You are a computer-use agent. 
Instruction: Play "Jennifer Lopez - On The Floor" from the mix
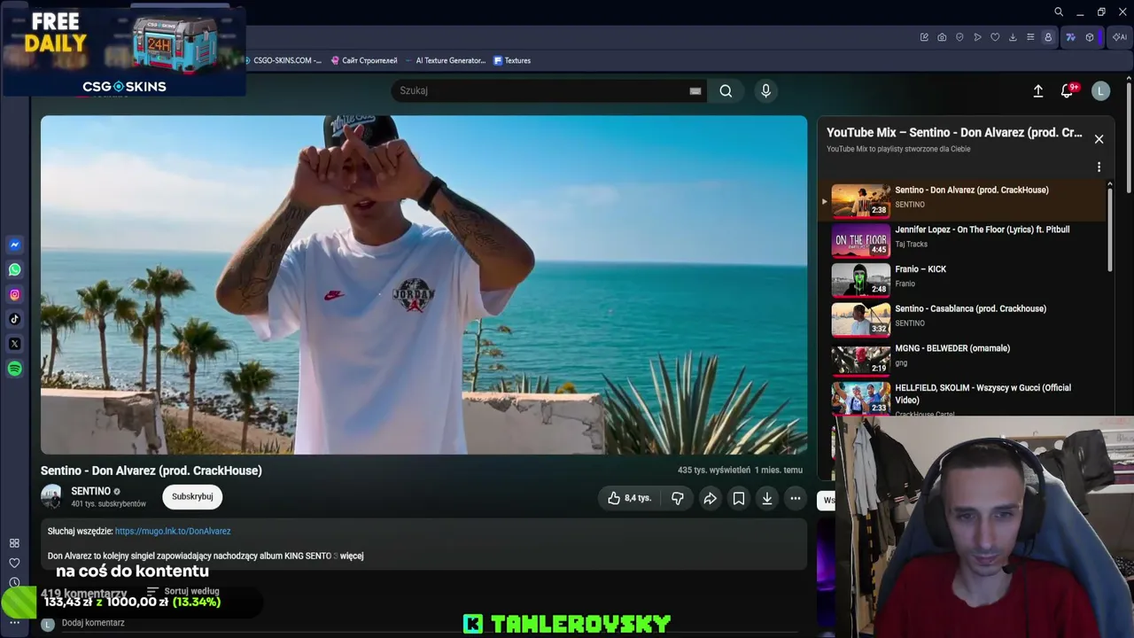(964, 240)
